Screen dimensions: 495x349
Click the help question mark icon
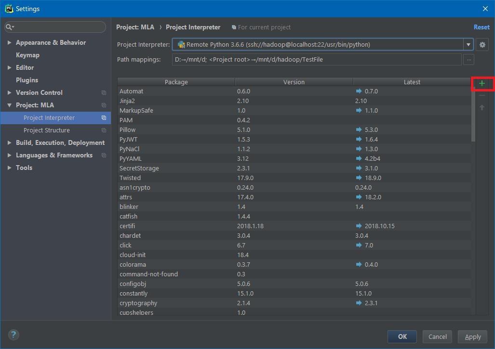tap(13, 335)
